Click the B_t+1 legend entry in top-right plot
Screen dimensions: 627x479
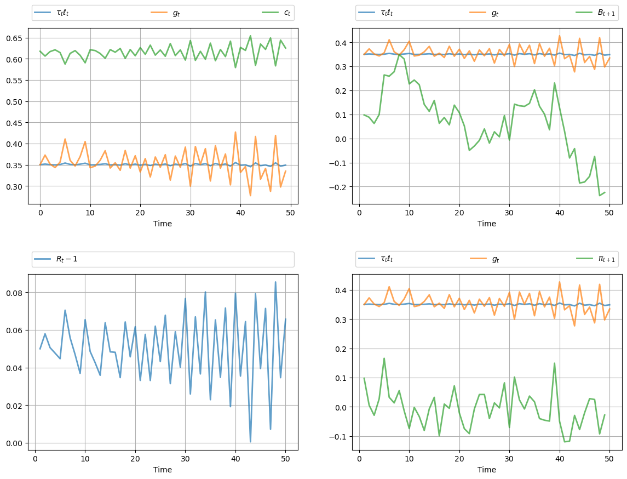pyautogui.click(x=606, y=13)
